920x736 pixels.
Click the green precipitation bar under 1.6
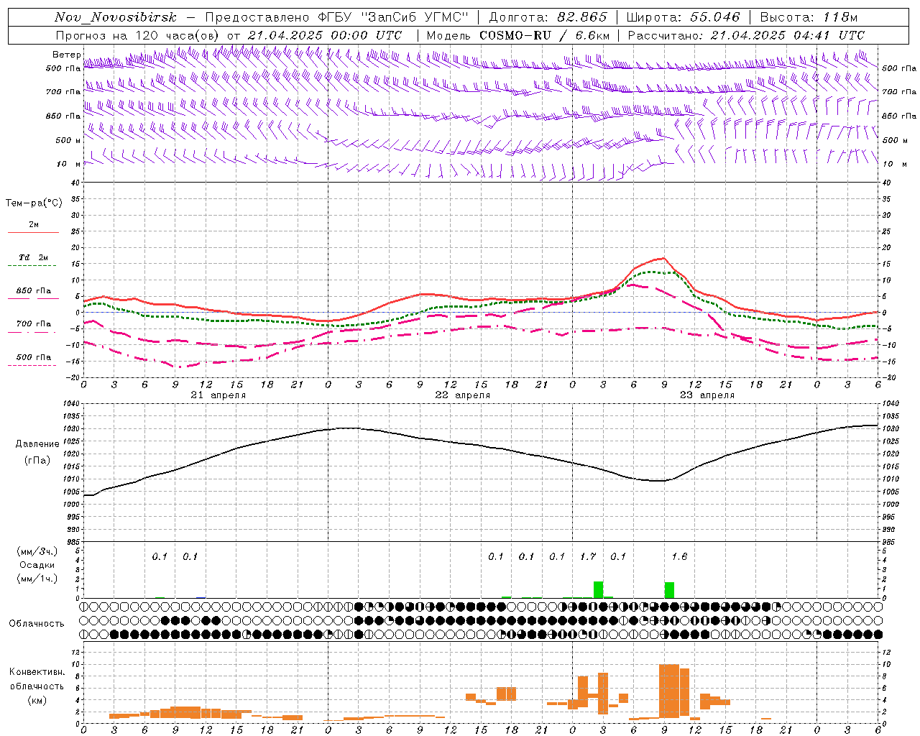(x=669, y=590)
